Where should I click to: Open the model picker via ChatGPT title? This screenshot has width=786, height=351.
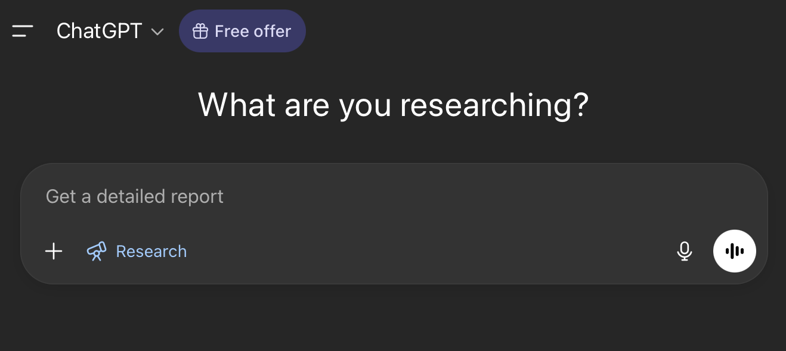[x=99, y=31]
